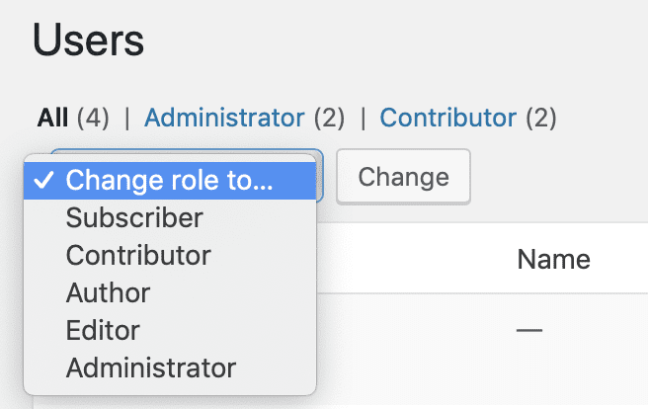Keep the Change role to… placeholder option
This screenshot has height=409, width=648.
tap(170, 181)
